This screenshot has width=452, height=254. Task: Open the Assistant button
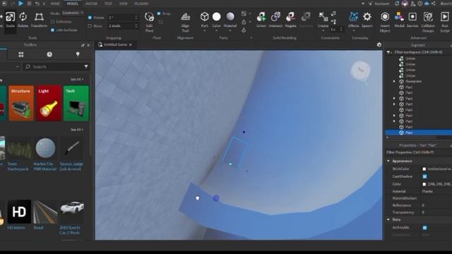coord(379,4)
